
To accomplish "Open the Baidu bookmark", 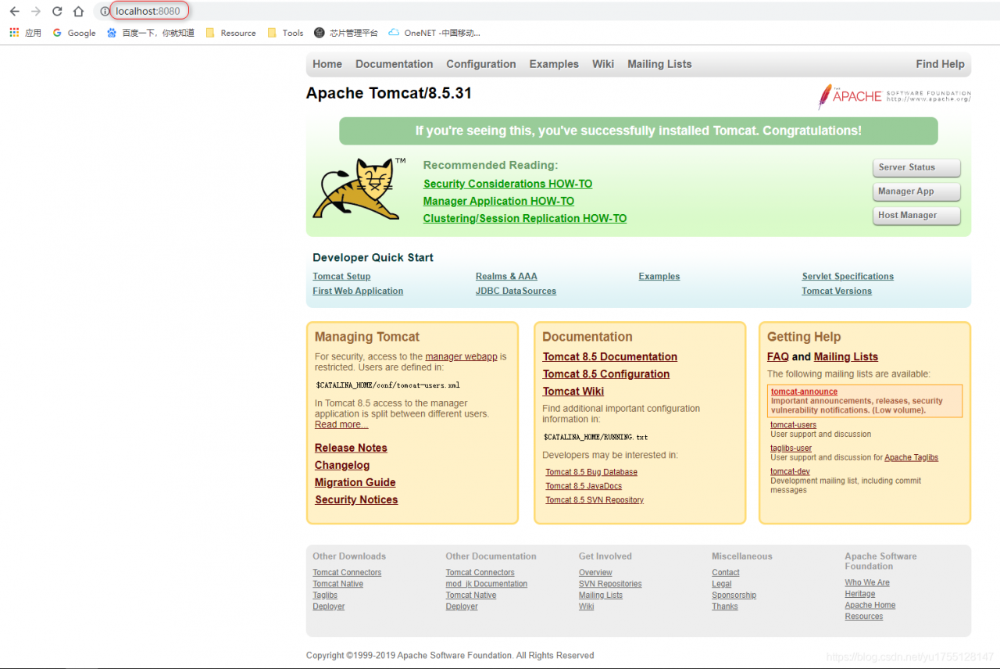I will [151, 33].
